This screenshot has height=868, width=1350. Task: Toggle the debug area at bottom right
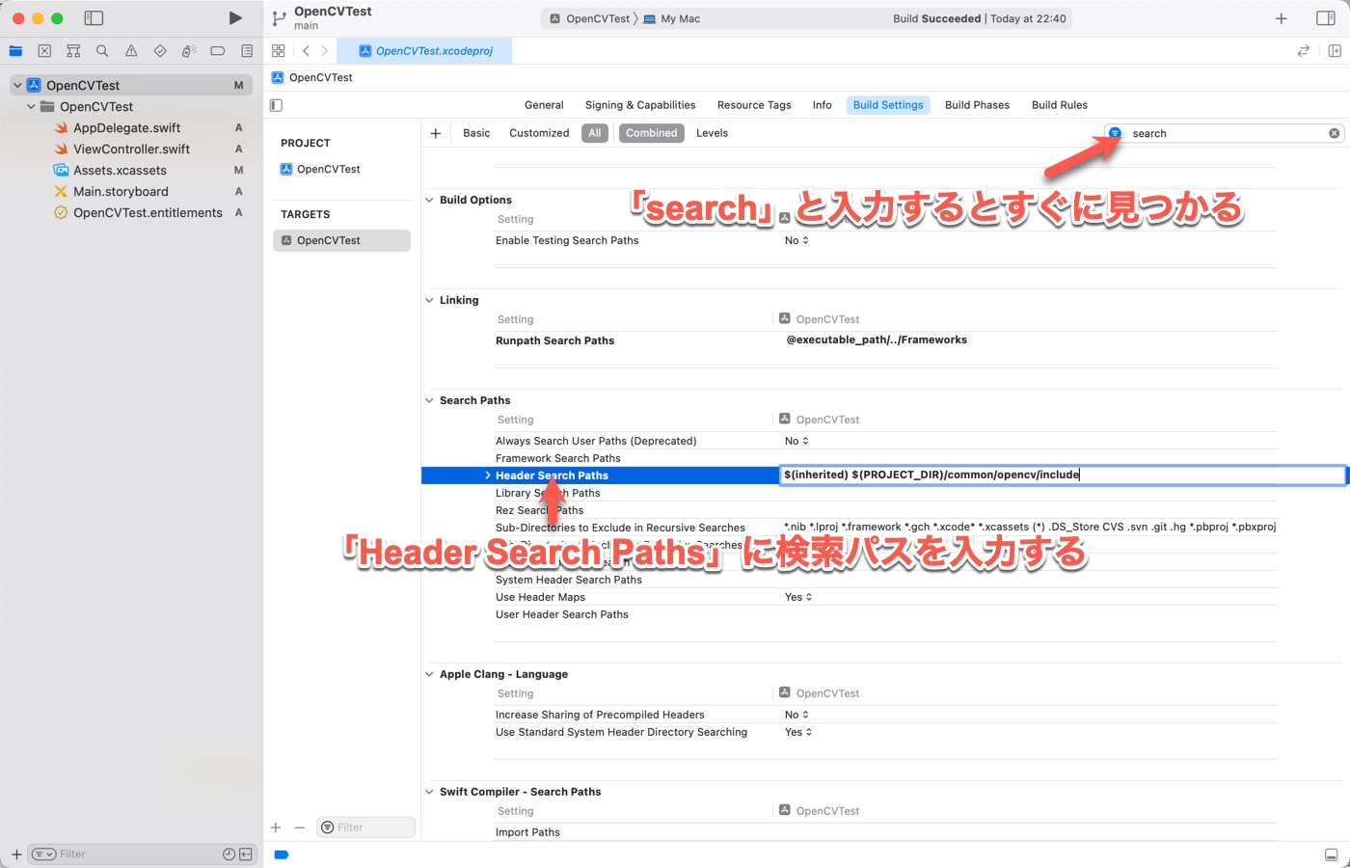1331,854
